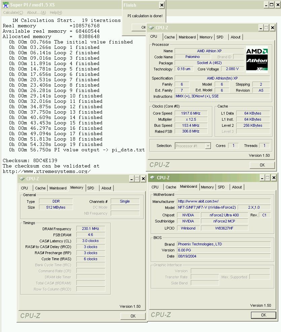Click the manufacturer abit.com.tw URL field
Viewport: 281px width, 332px height.
[x=224, y=201]
